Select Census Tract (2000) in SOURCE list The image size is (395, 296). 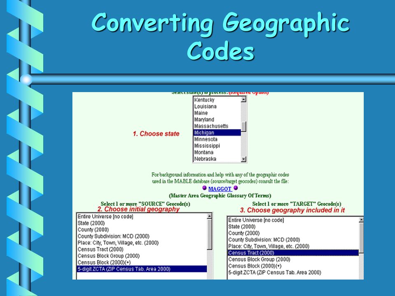pyautogui.click(x=142, y=249)
